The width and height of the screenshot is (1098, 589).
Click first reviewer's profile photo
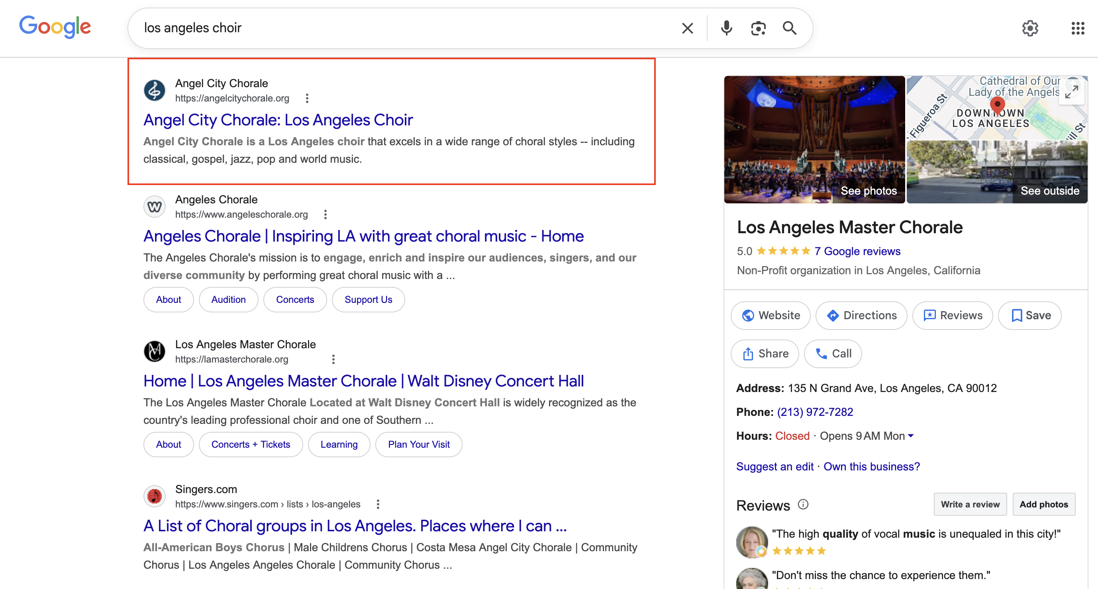click(752, 542)
